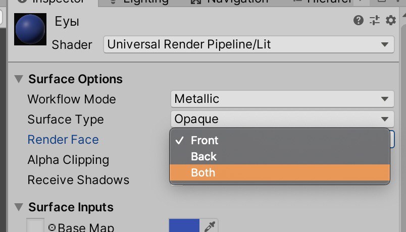This screenshot has height=232, width=406.
Task: Click the Base Map texture picker circle
Action: point(52,227)
